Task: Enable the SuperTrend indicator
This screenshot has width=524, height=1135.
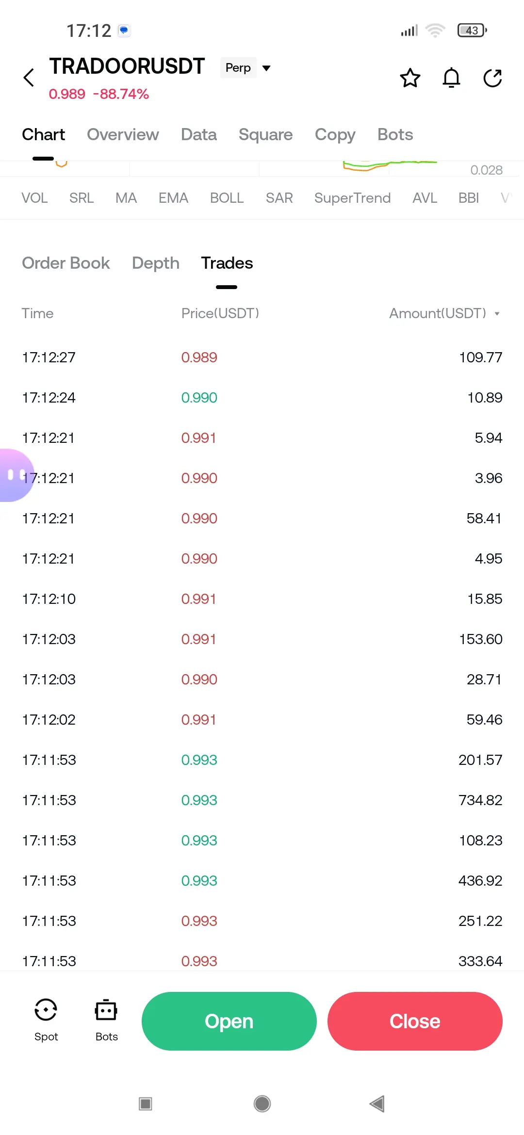Action: point(352,198)
